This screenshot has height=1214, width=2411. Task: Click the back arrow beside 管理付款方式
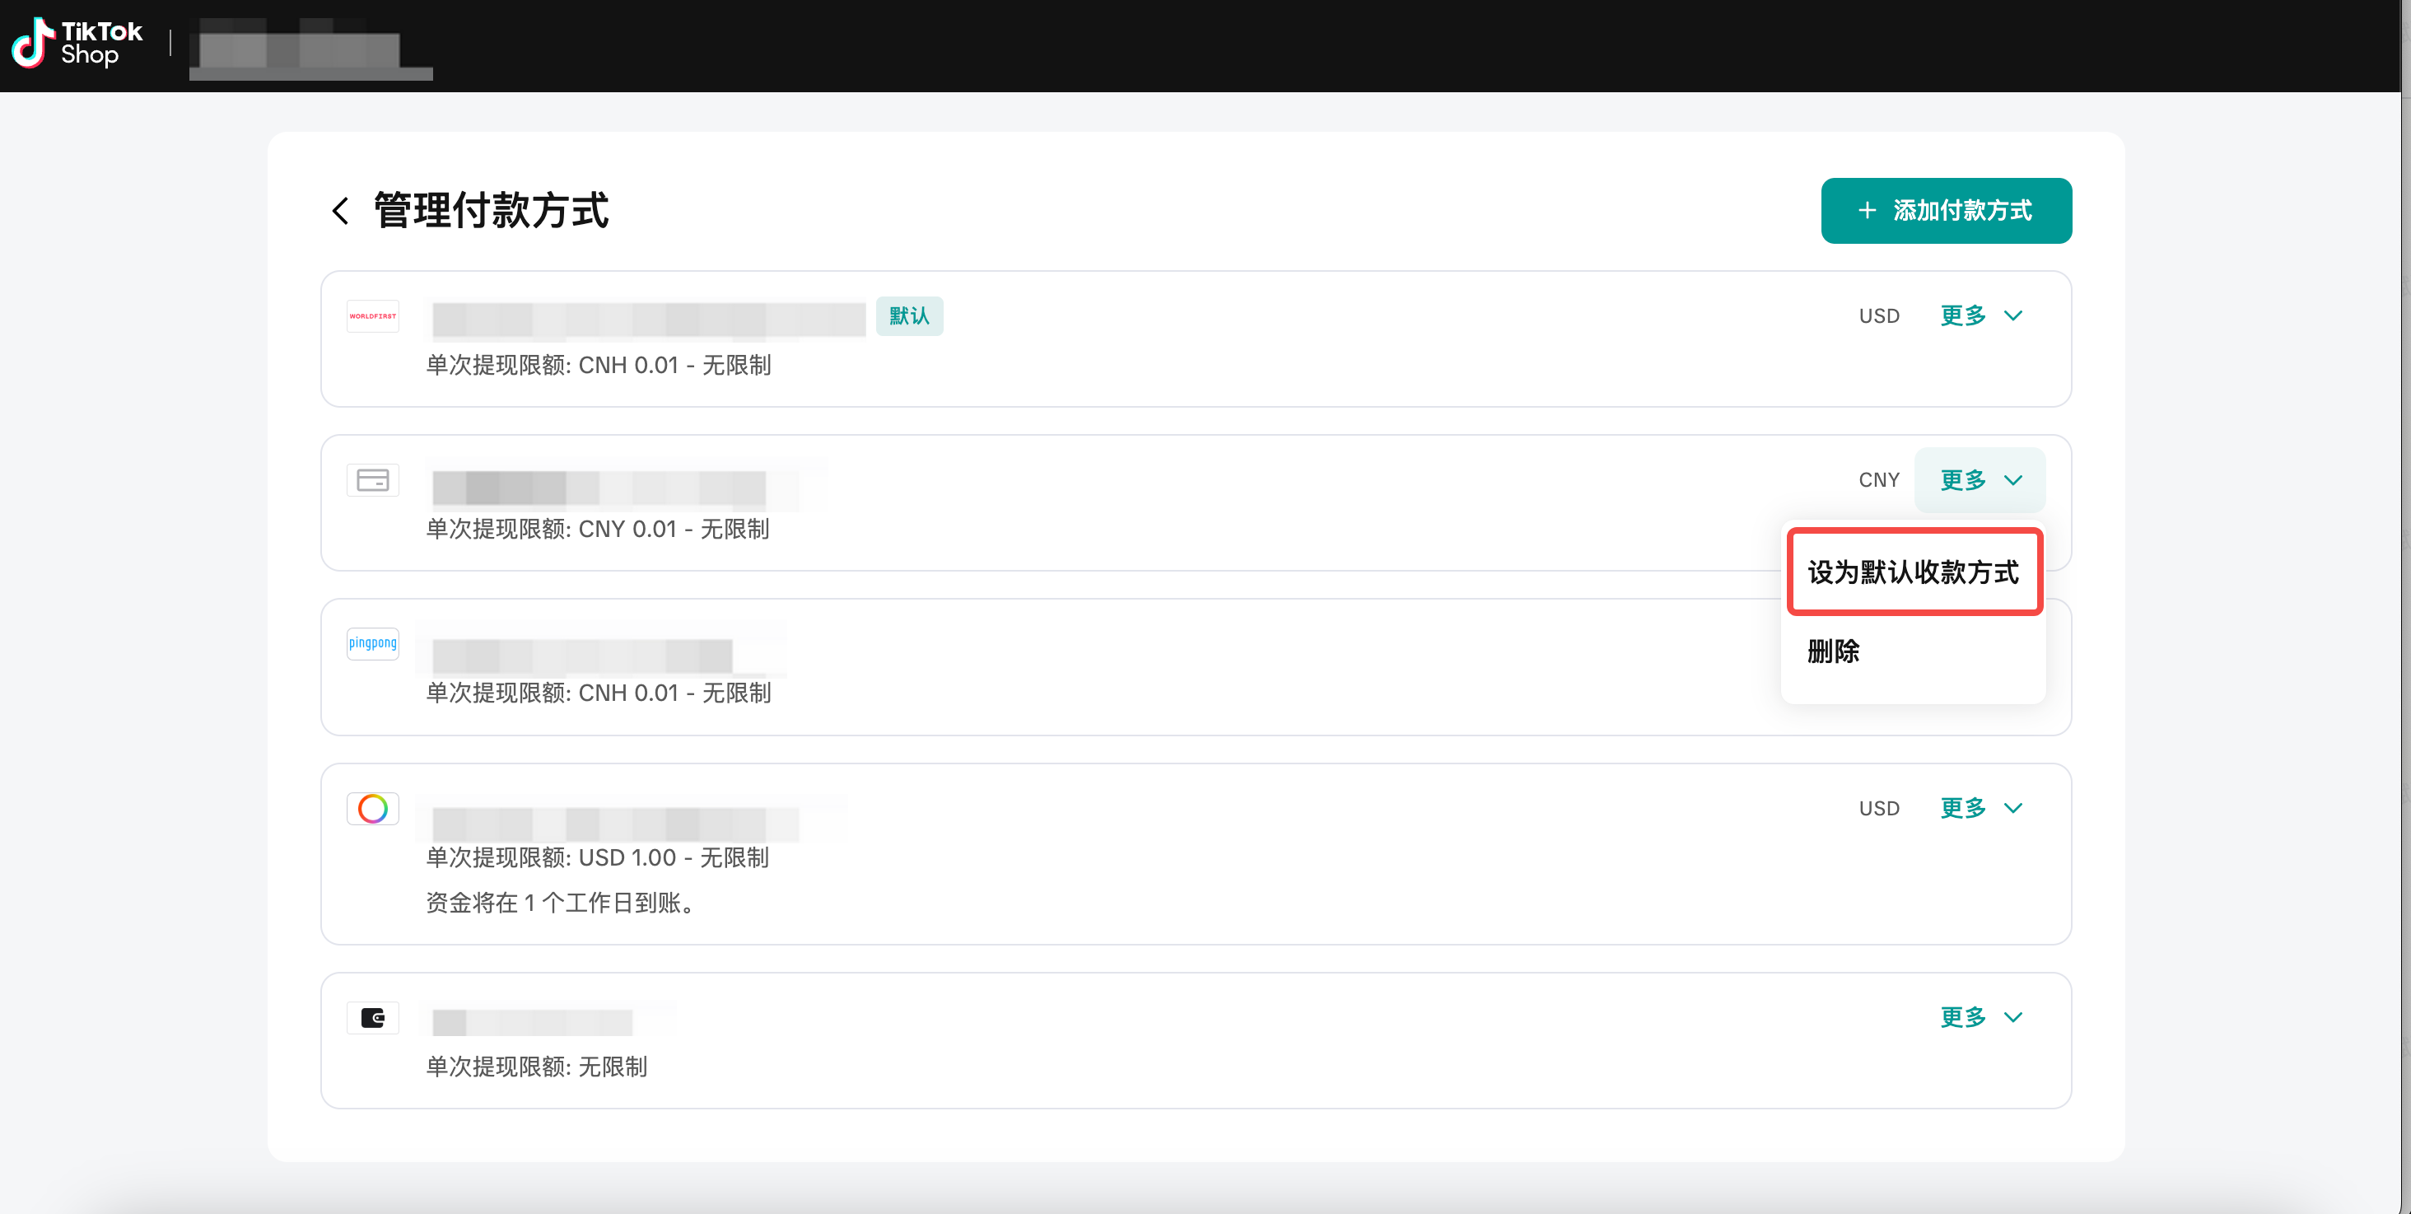pyautogui.click(x=341, y=211)
